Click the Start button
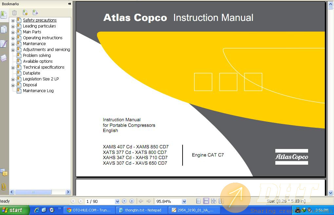Screen dimensions: 334x215 point(14,210)
